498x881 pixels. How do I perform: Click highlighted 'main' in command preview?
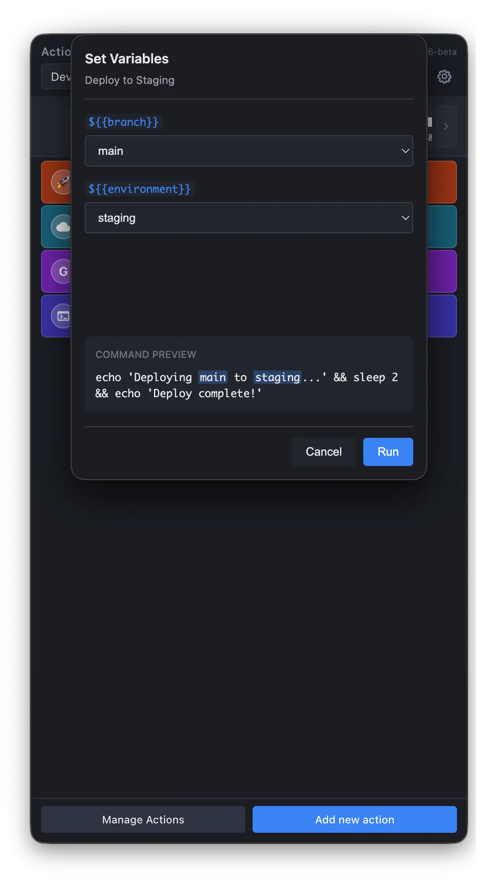(213, 377)
